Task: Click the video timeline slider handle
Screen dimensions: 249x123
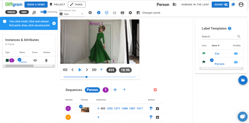Action: click(x=86, y=77)
